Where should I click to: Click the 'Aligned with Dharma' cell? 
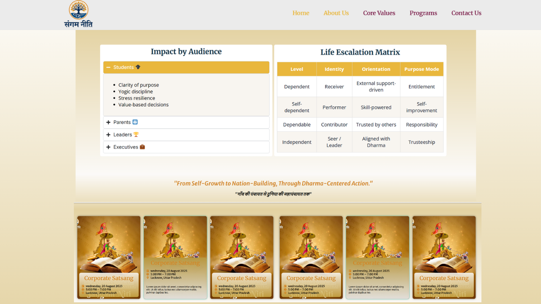376,142
